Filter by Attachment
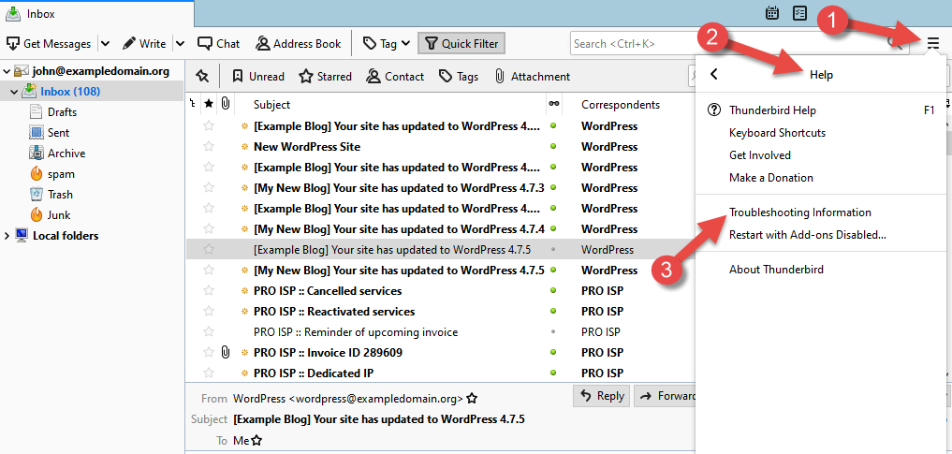The height and width of the screenshot is (454, 952). pos(532,77)
